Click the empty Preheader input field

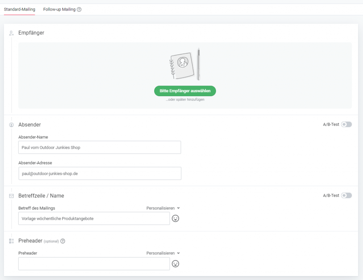click(x=94, y=264)
